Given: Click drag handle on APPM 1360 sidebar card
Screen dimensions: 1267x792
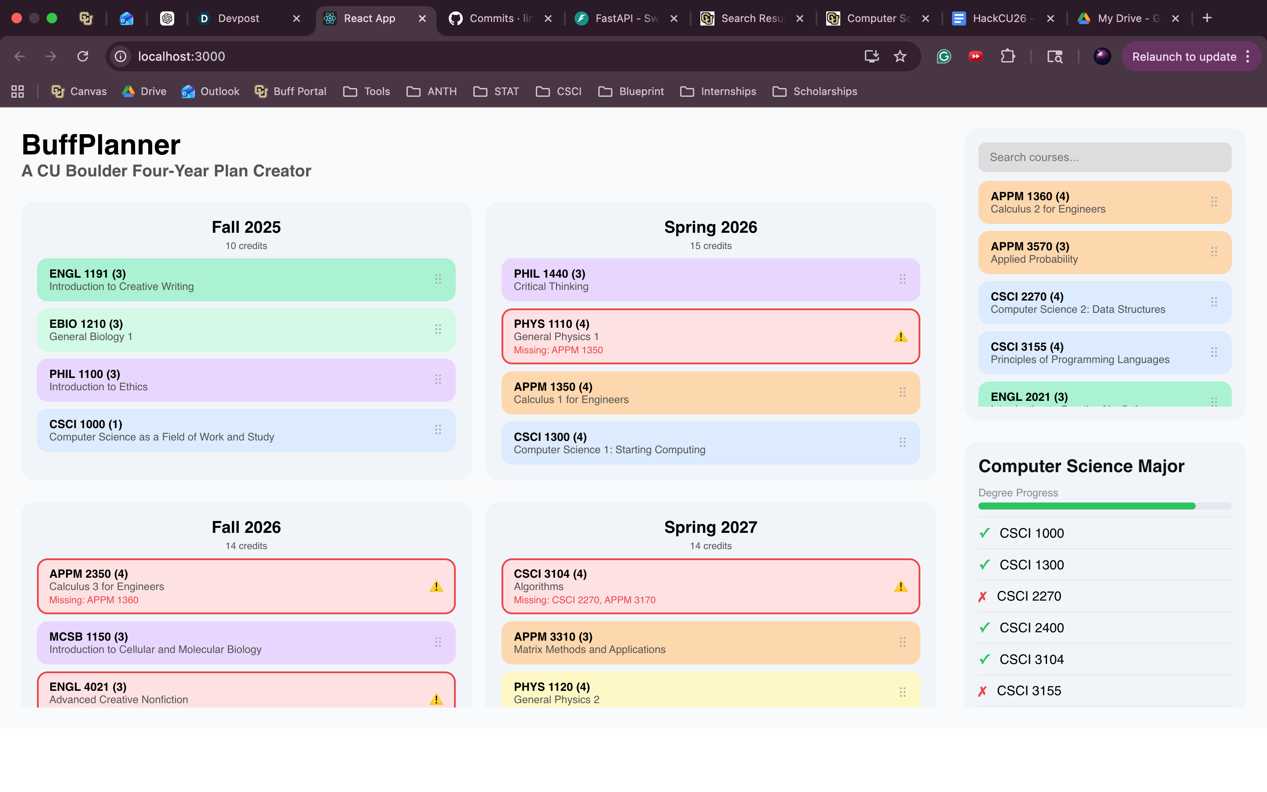Looking at the screenshot, I should 1214,202.
